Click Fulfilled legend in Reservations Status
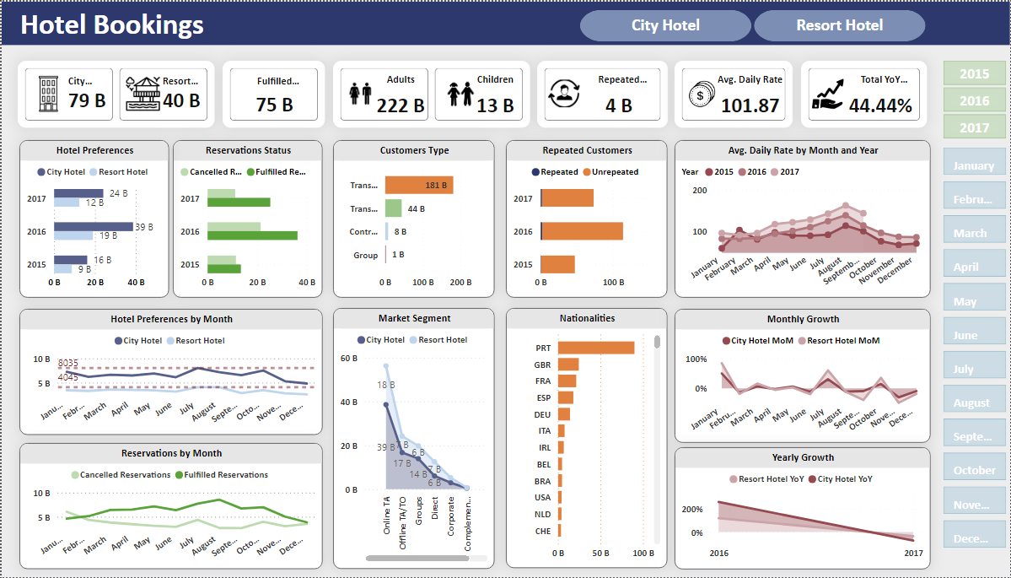The height and width of the screenshot is (578, 1011). 277,171
